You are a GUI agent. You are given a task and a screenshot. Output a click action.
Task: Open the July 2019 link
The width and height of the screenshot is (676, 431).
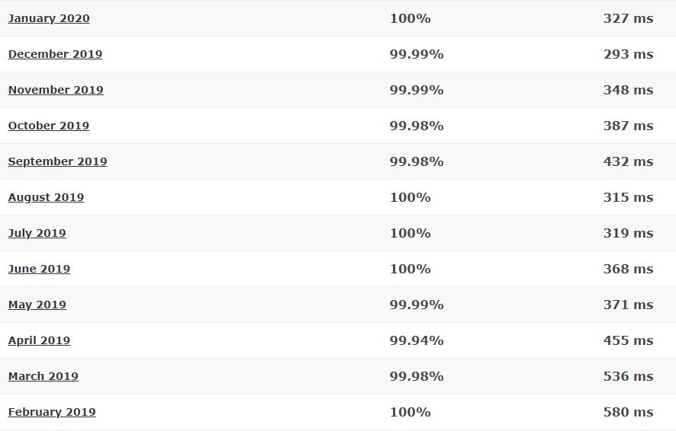coord(37,233)
